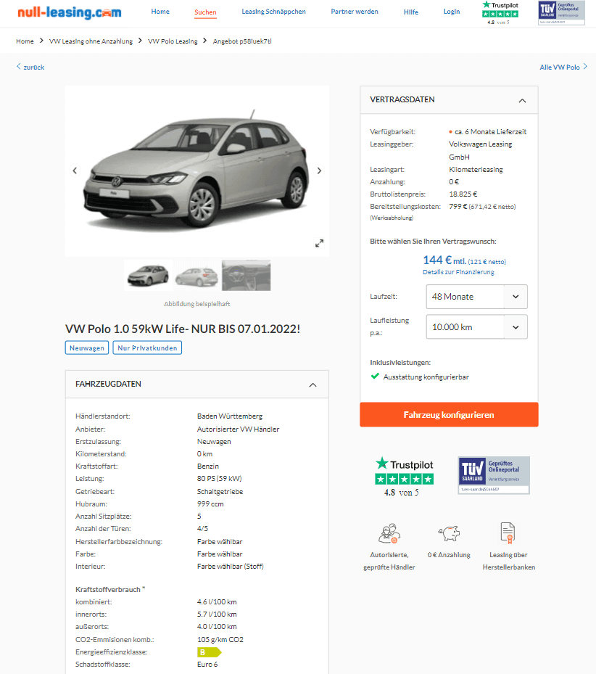Click the large Trustpilot 4.8 von 5 badge
This screenshot has height=674, width=596.
pos(405,477)
